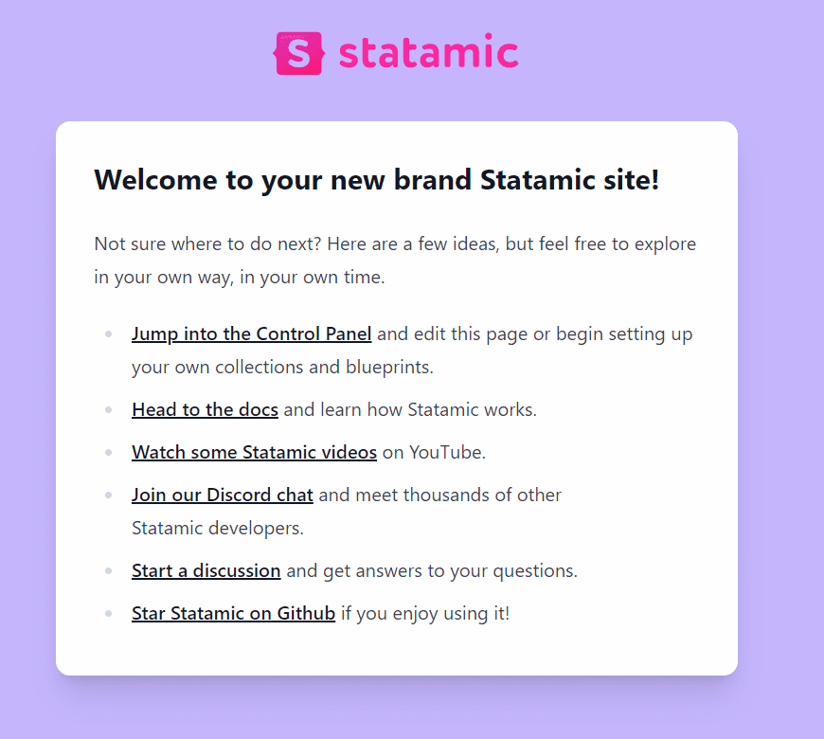
Task: Start a discussion
Action: point(206,570)
